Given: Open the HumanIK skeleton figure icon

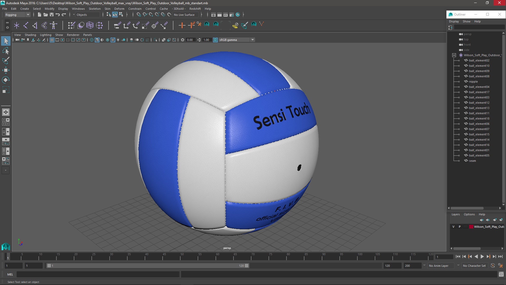Looking at the screenshot, I should [x=53, y=25].
